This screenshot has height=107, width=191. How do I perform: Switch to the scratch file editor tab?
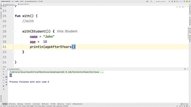24,4
